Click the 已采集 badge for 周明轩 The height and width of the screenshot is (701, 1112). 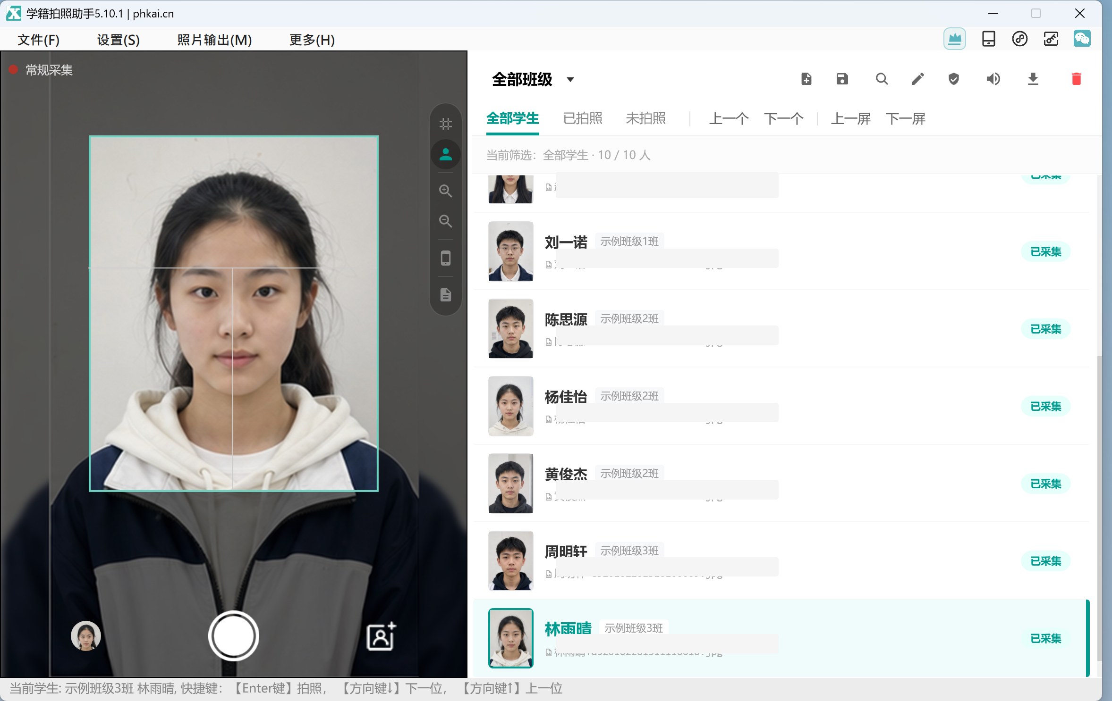(x=1045, y=561)
